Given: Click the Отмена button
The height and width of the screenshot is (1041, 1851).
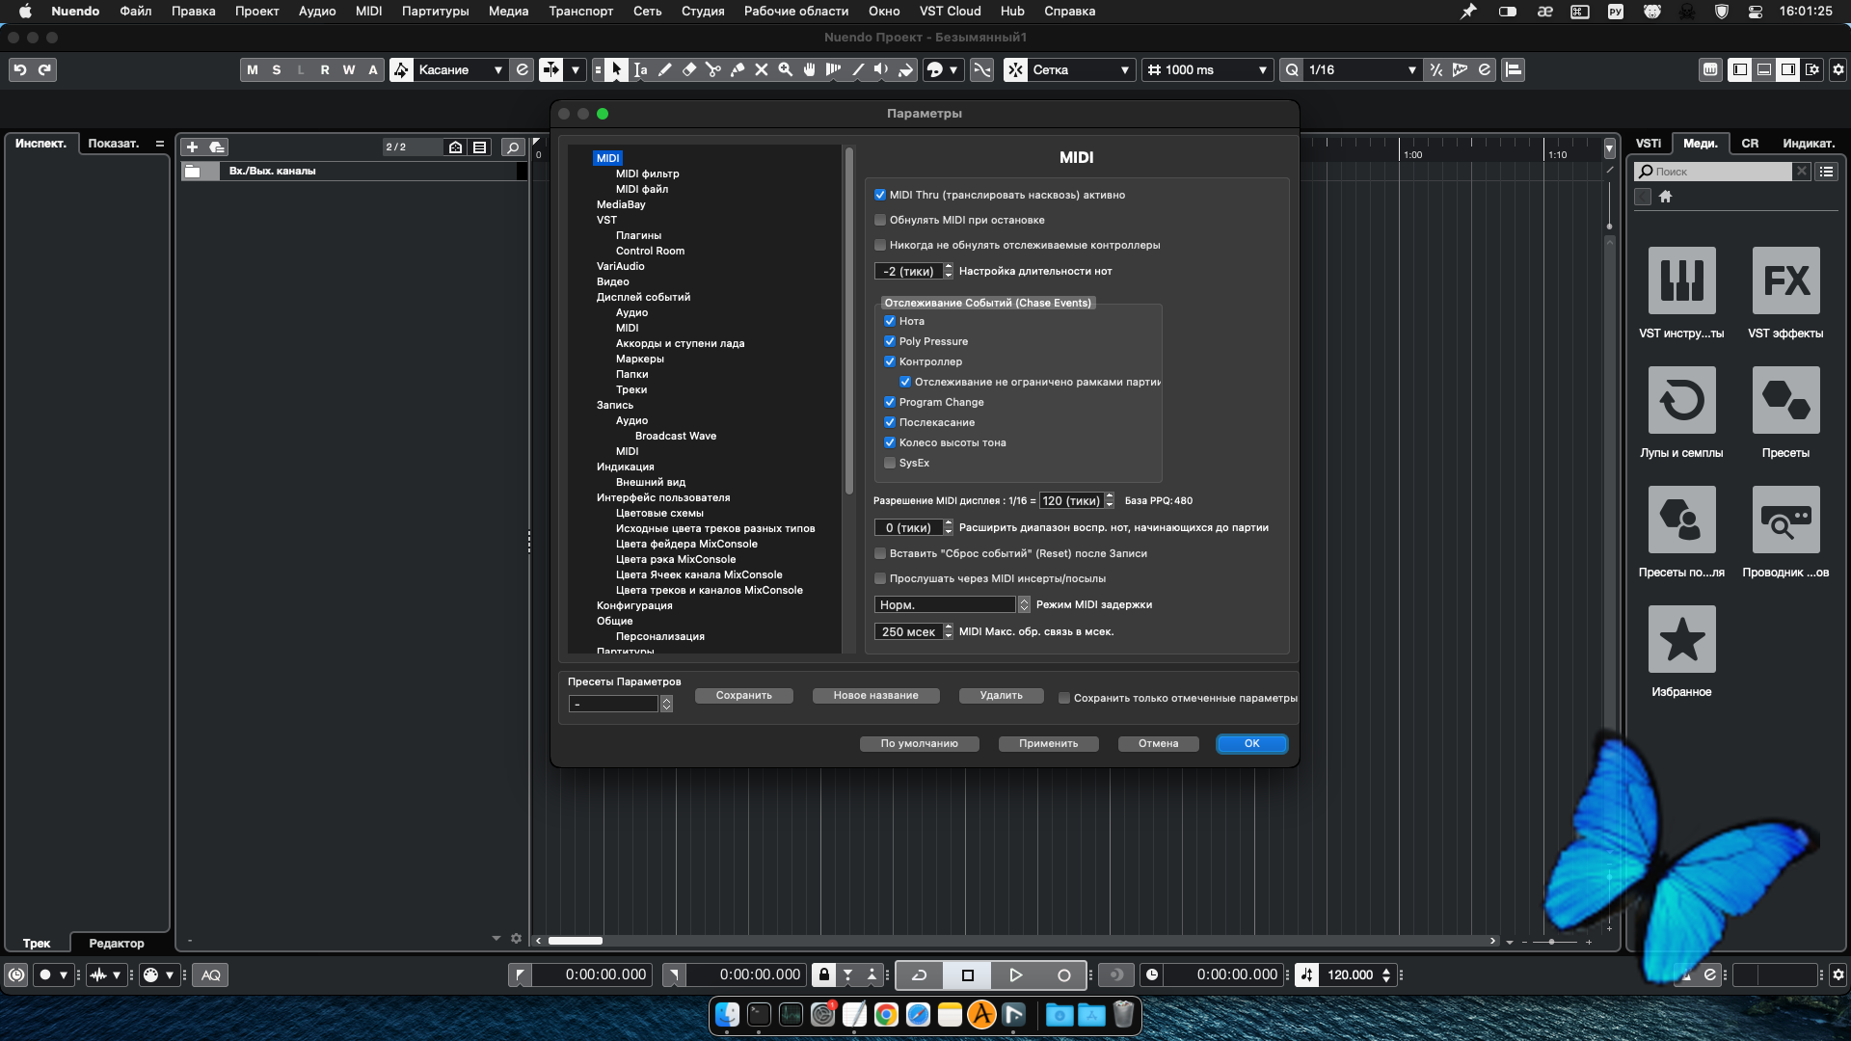Looking at the screenshot, I should (x=1158, y=743).
